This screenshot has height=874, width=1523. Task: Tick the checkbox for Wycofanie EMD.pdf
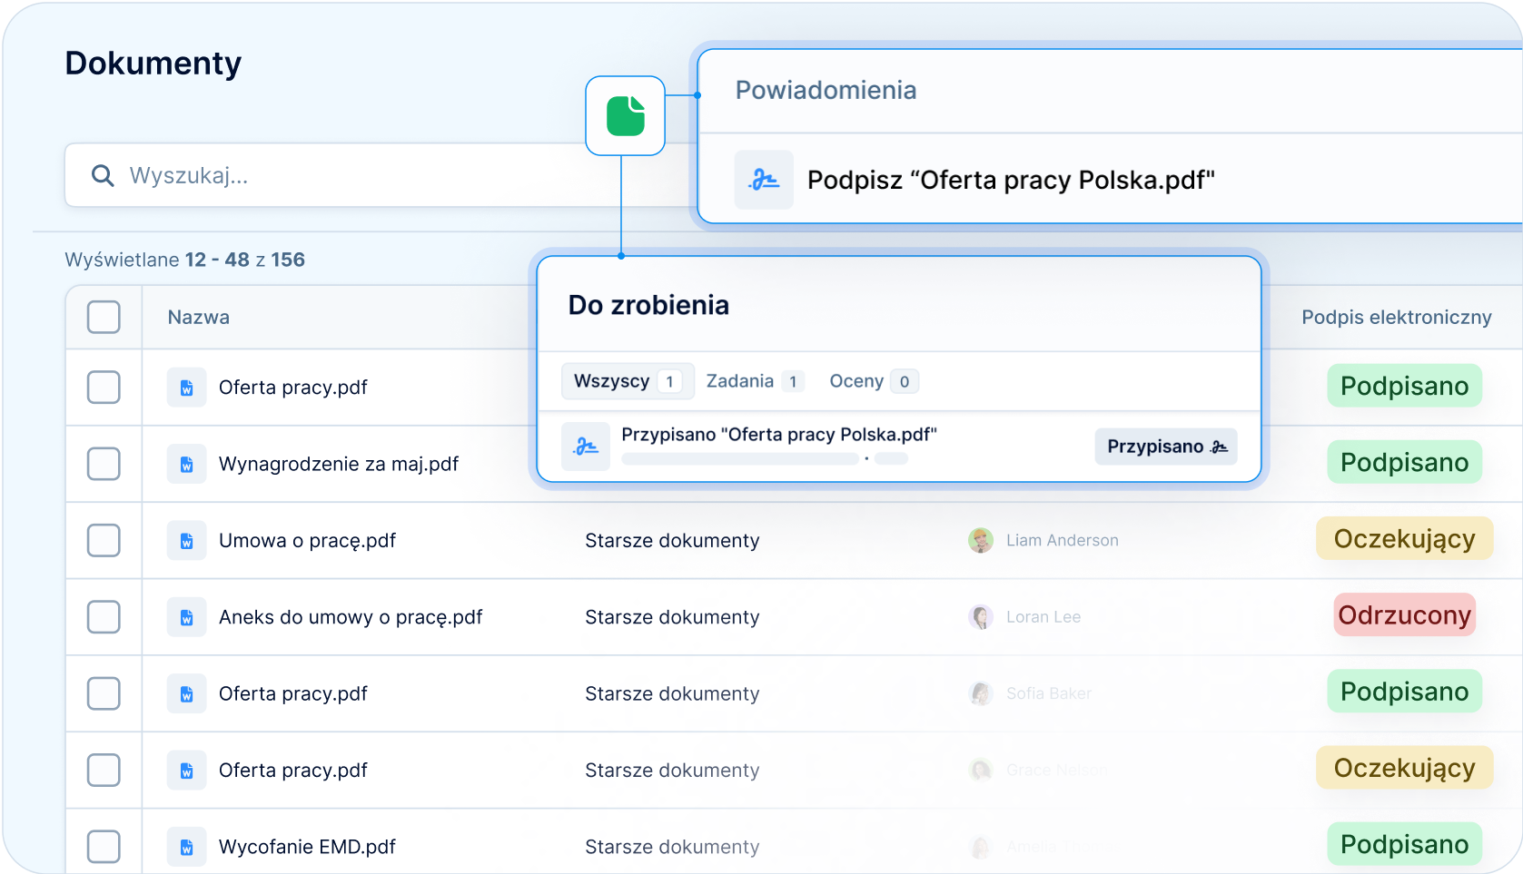pos(104,847)
